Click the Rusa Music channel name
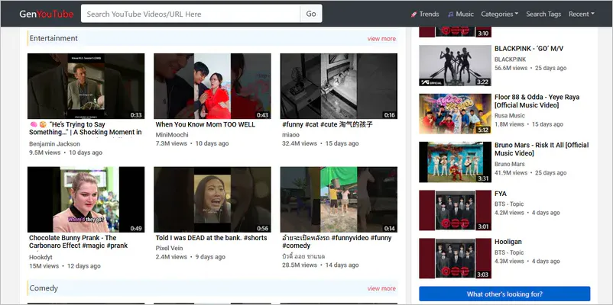 pyautogui.click(x=510, y=115)
